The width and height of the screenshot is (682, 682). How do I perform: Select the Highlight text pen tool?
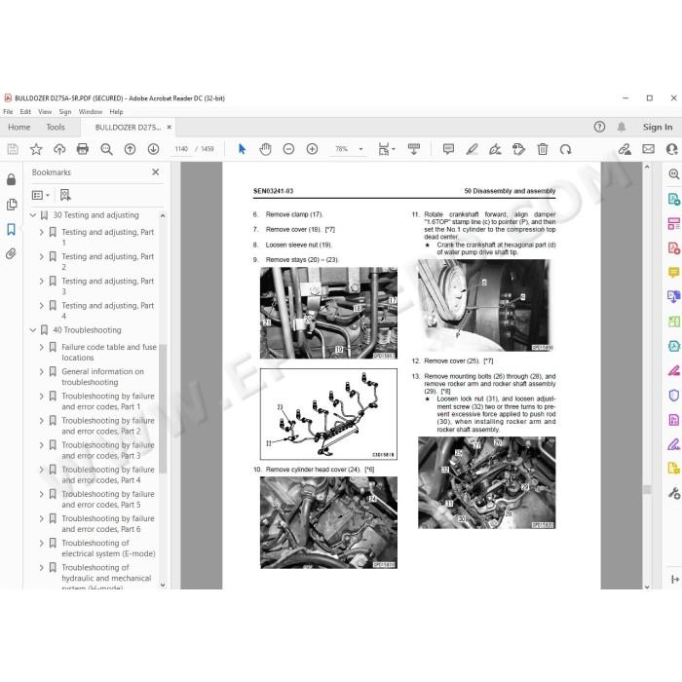click(x=472, y=149)
